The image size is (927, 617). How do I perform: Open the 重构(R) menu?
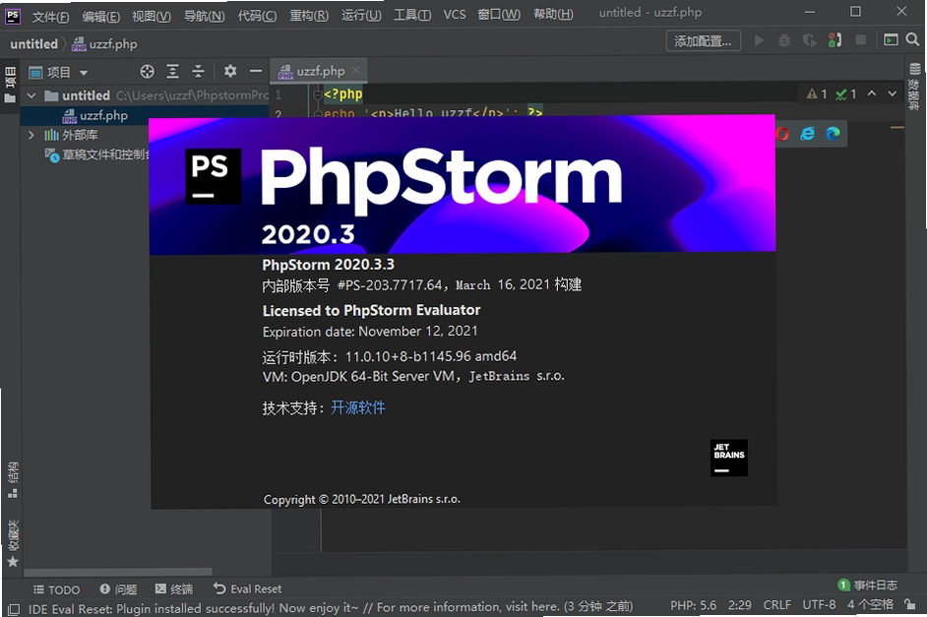coord(309,16)
